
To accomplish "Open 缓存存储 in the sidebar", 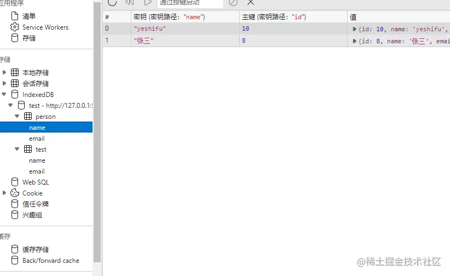I will (x=36, y=249).
